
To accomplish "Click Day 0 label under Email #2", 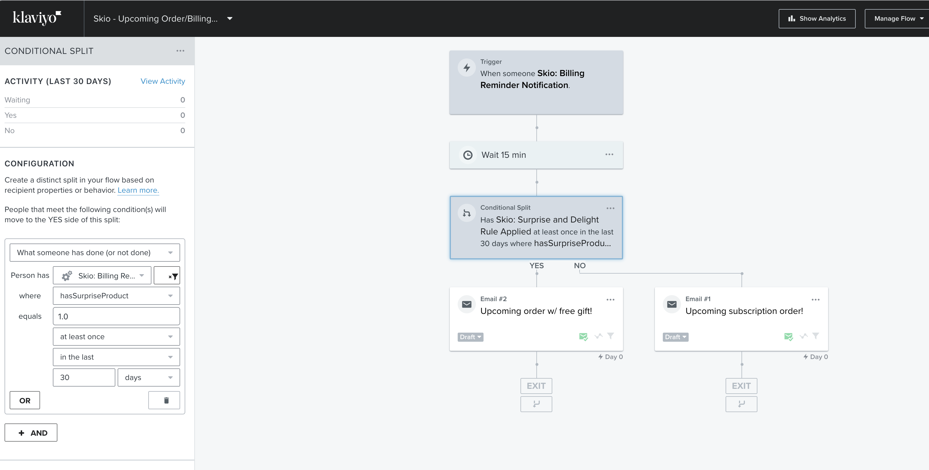I will coord(611,357).
